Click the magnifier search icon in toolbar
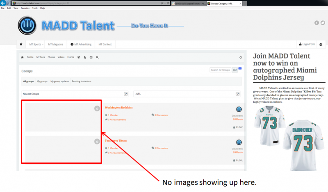 tap(97, 57)
